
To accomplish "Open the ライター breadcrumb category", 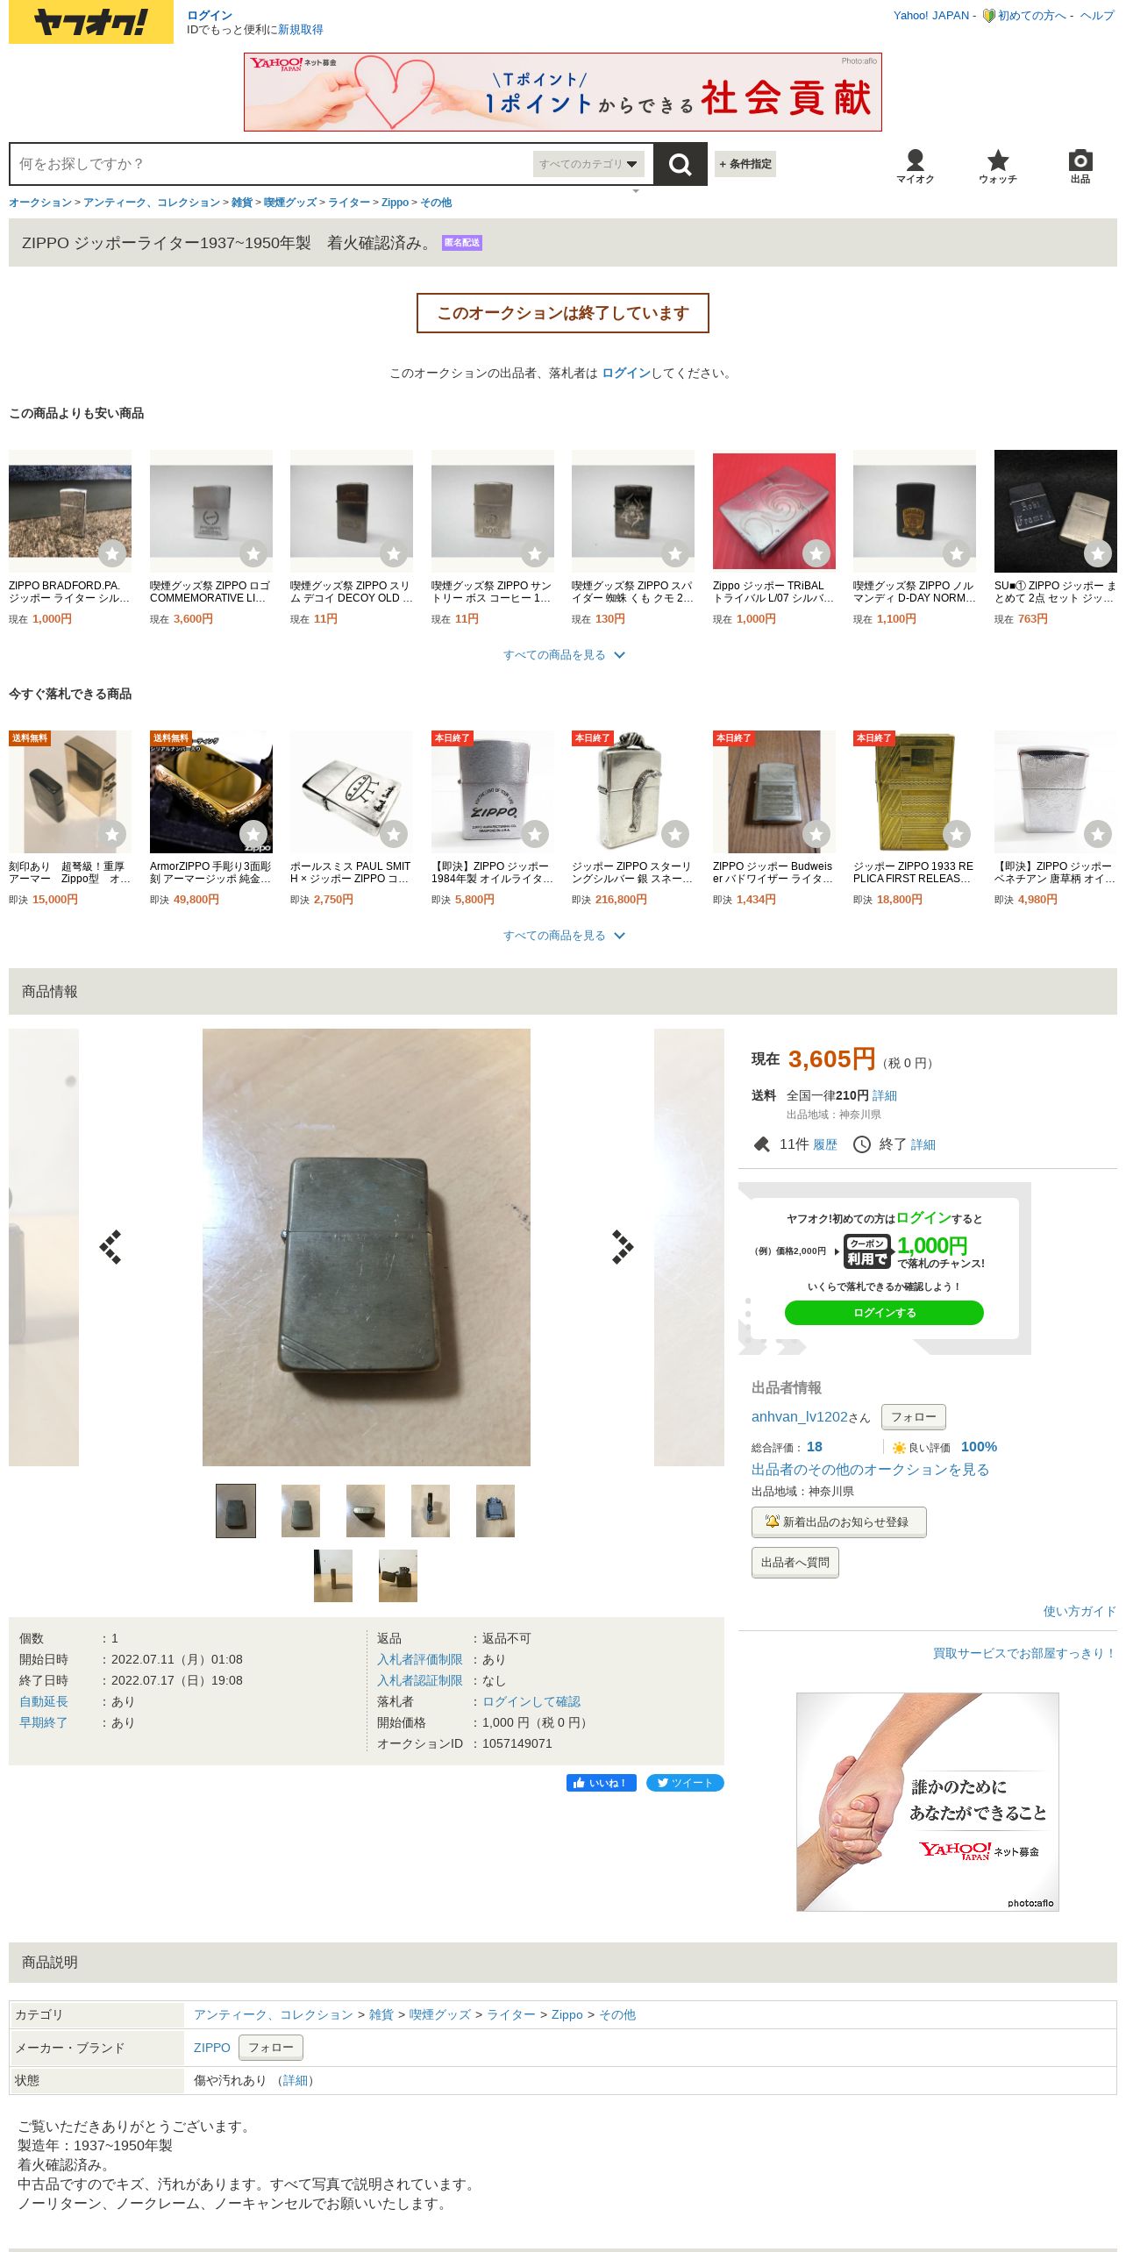I will [349, 203].
